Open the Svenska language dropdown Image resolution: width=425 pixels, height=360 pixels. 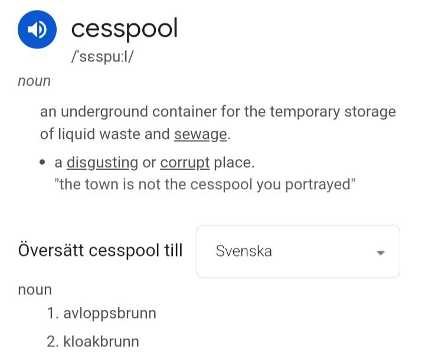[x=298, y=251]
